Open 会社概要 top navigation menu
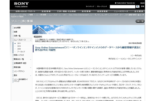This screenshot has width=155, height=101. [x=138, y=11]
